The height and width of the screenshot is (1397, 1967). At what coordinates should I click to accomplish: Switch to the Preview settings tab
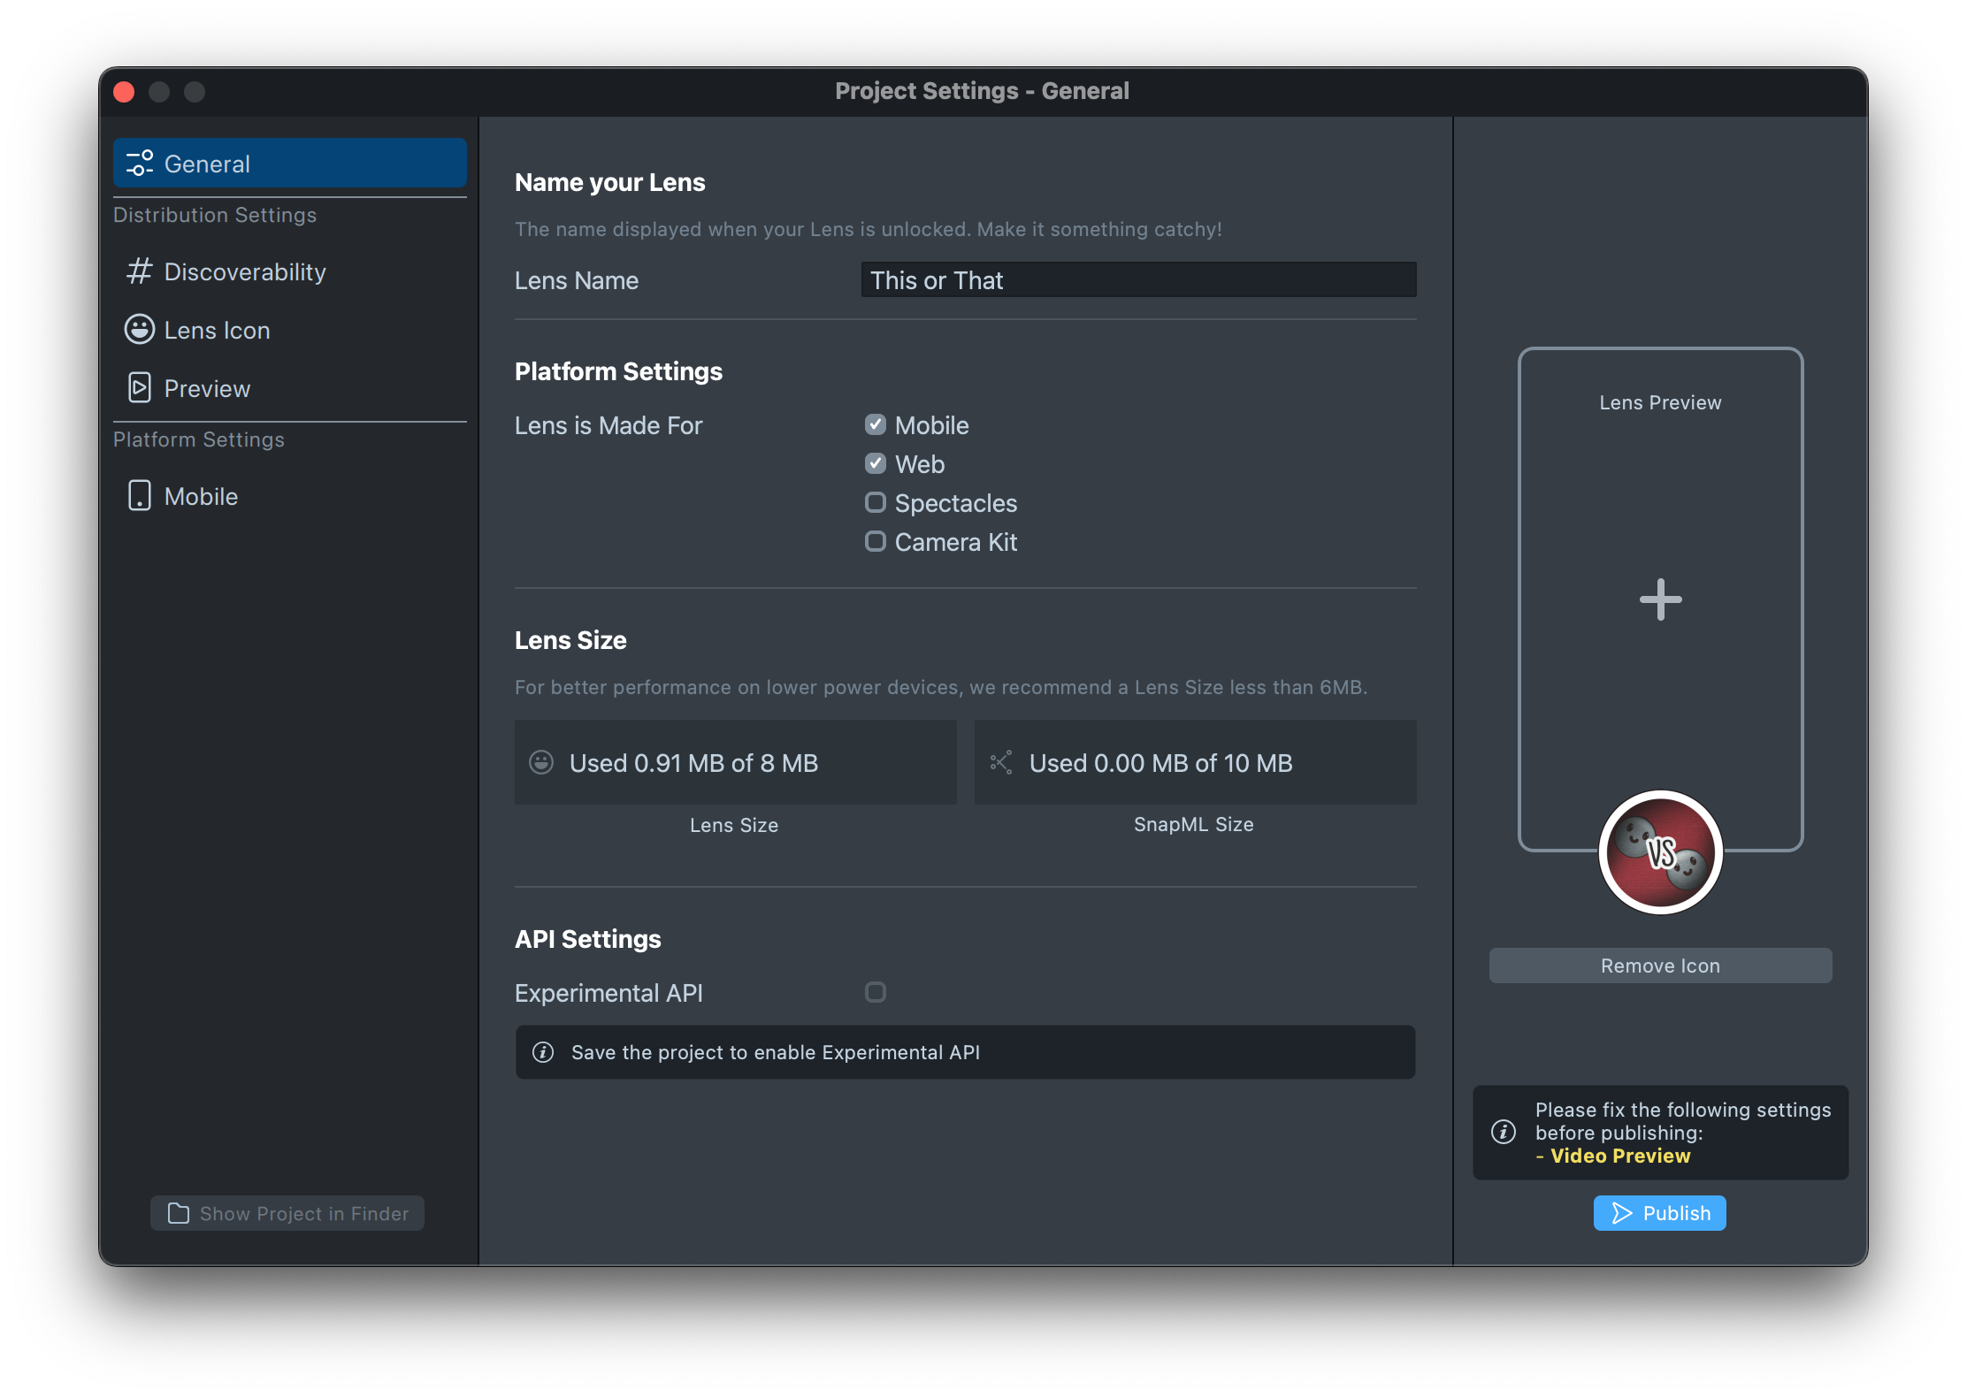tap(207, 388)
